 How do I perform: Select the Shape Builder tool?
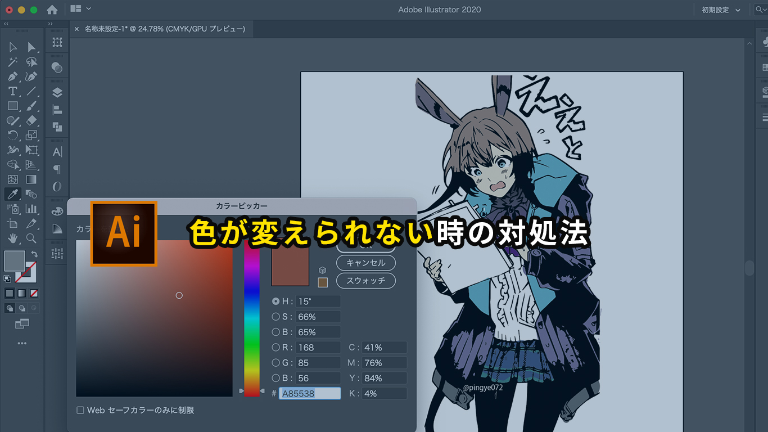coord(12,165)
